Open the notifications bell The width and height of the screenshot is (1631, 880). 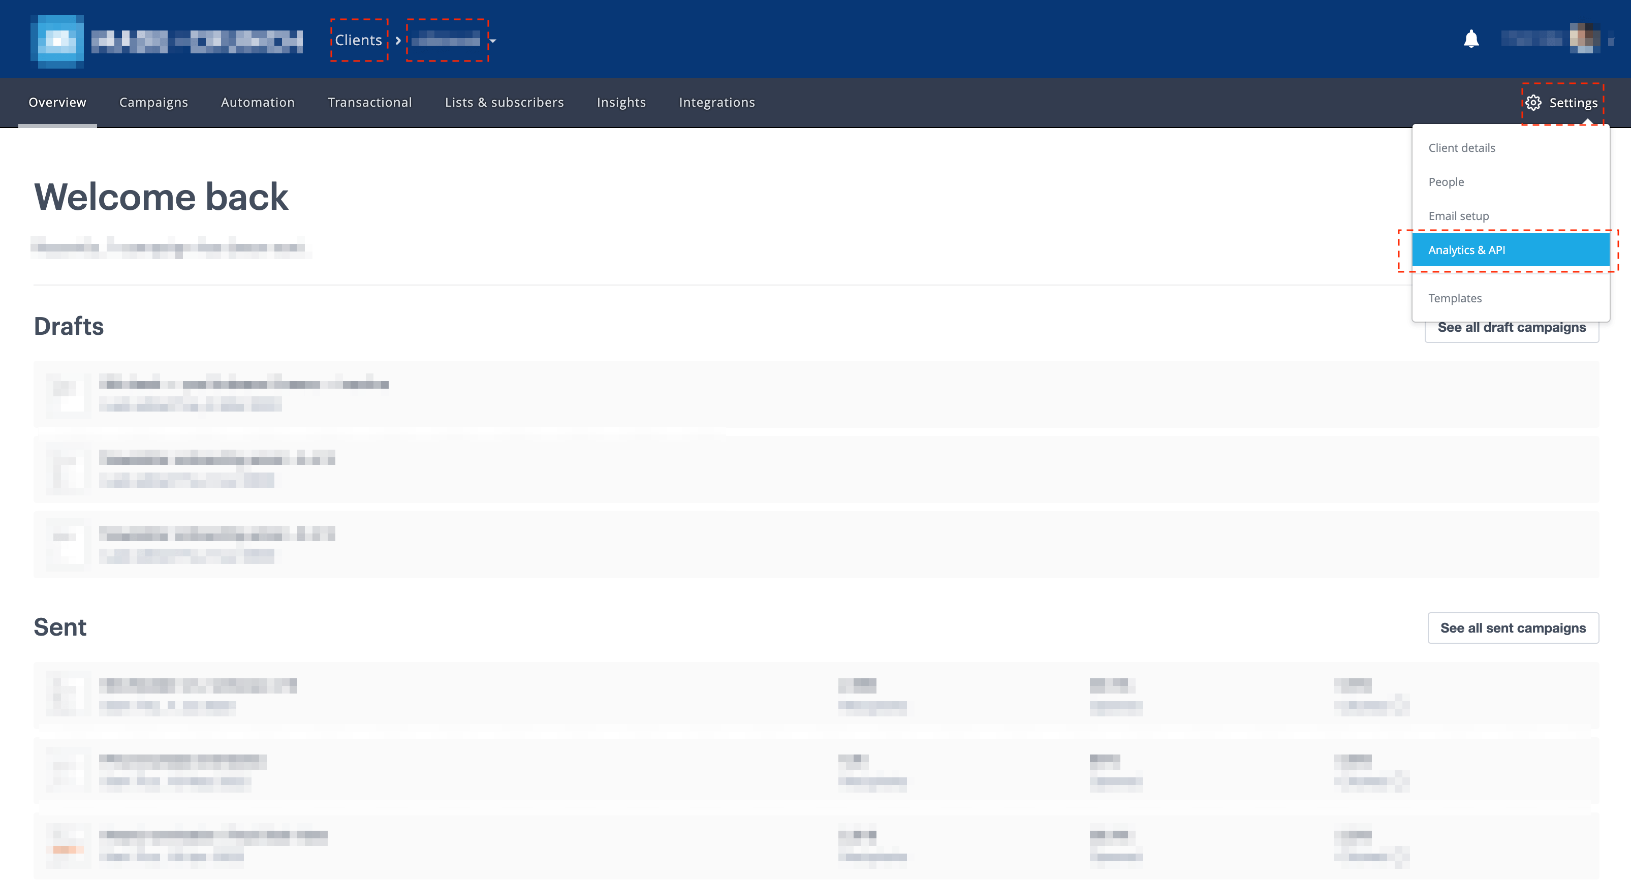click(1472, 39)
